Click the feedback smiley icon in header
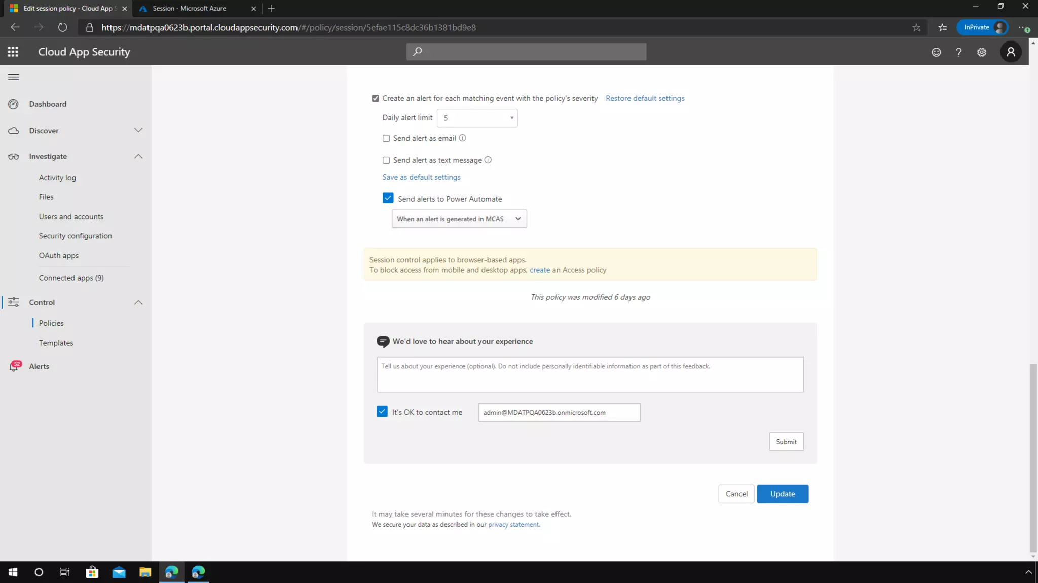The image size is (1038, 583). point(936,52)
